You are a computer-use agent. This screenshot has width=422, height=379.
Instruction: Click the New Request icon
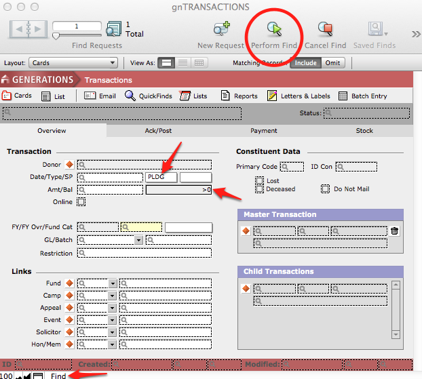point(221,29)
